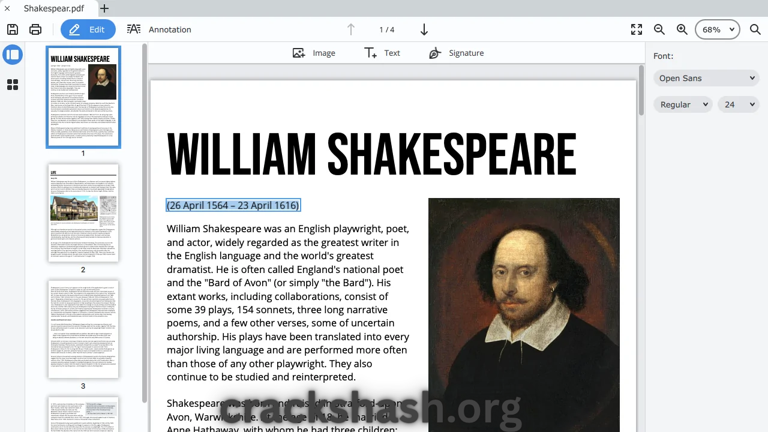Go to next page arrow
This screenshot has width=768, height=432.
[x=424, y=29]
